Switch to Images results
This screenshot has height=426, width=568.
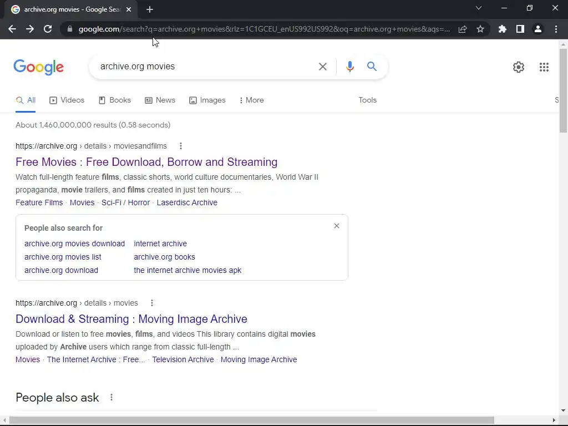tap(207, 100)
